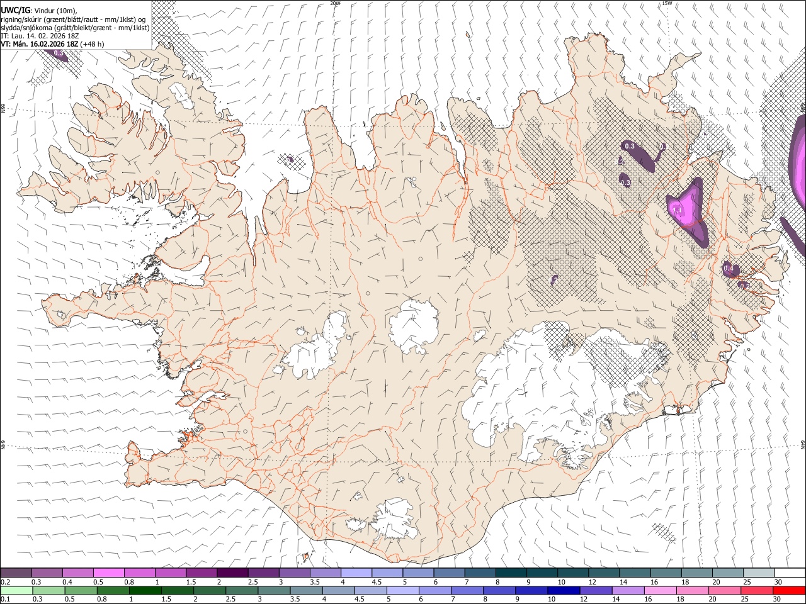Click the 'UWC/IG' title text
Screen dimensions: 806x604
click(x=15, y=11)
